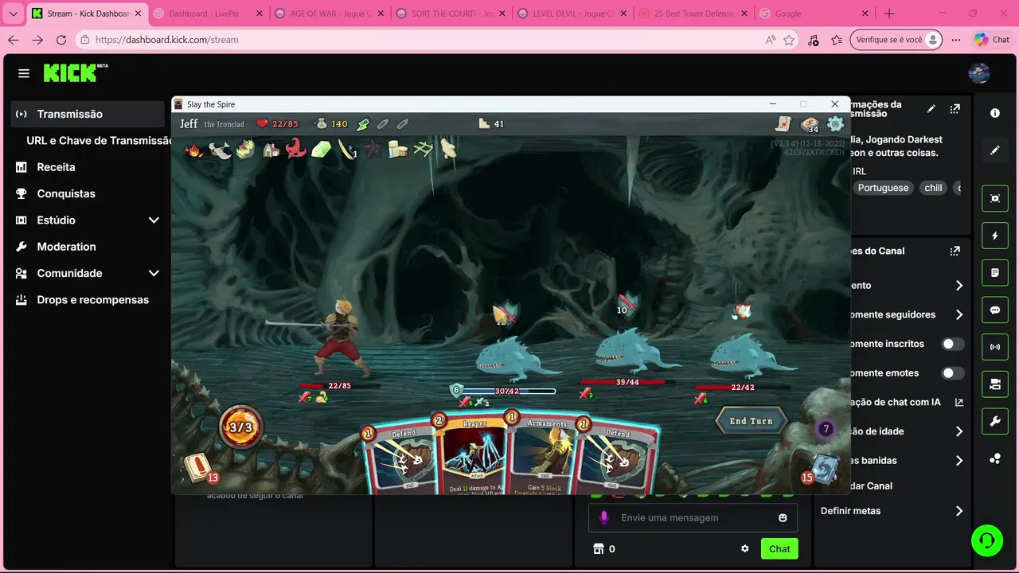Open the Moderation sidebar item
The image size is (1019, 573).
[88, 247]
